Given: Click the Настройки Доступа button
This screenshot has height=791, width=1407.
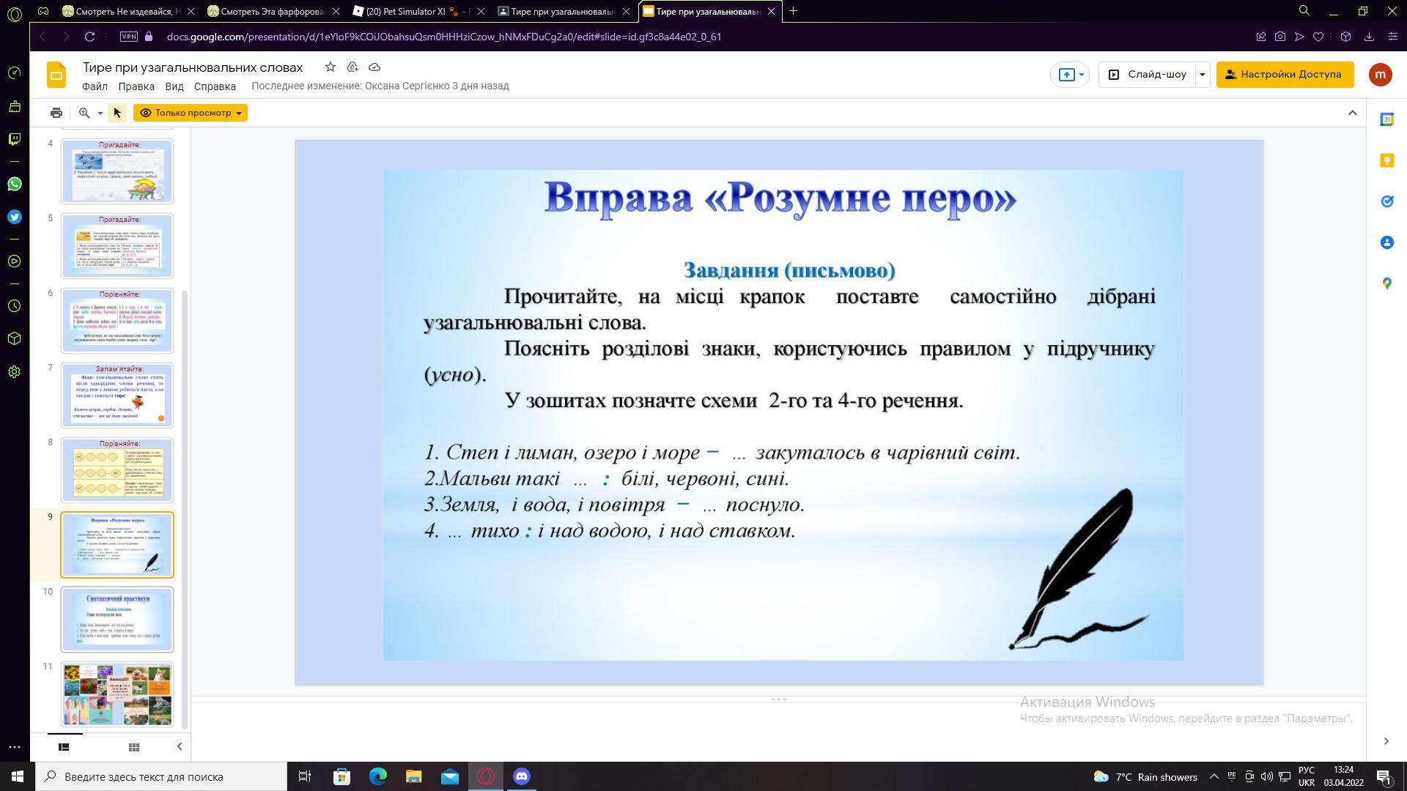Looking at the screenshot, I should [x=1284, y=74].
